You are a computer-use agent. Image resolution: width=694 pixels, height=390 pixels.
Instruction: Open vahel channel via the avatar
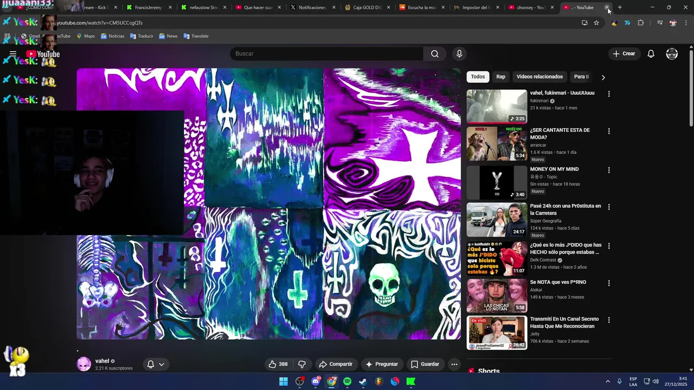[84, 364]
